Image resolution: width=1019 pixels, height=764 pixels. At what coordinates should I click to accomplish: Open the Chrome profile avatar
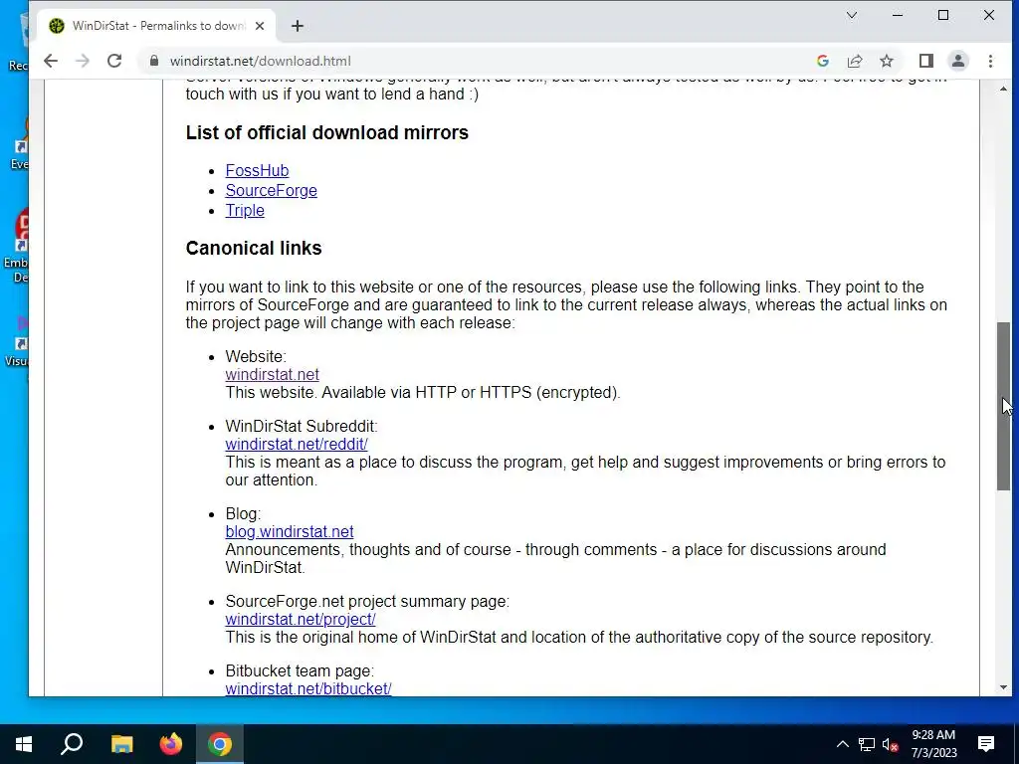click(958, 61)
